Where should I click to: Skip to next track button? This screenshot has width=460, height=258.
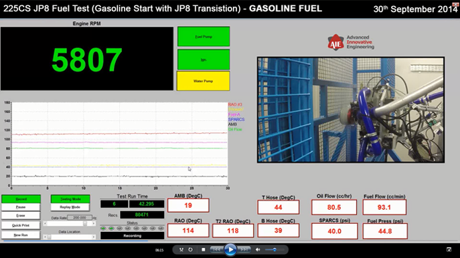244,249
